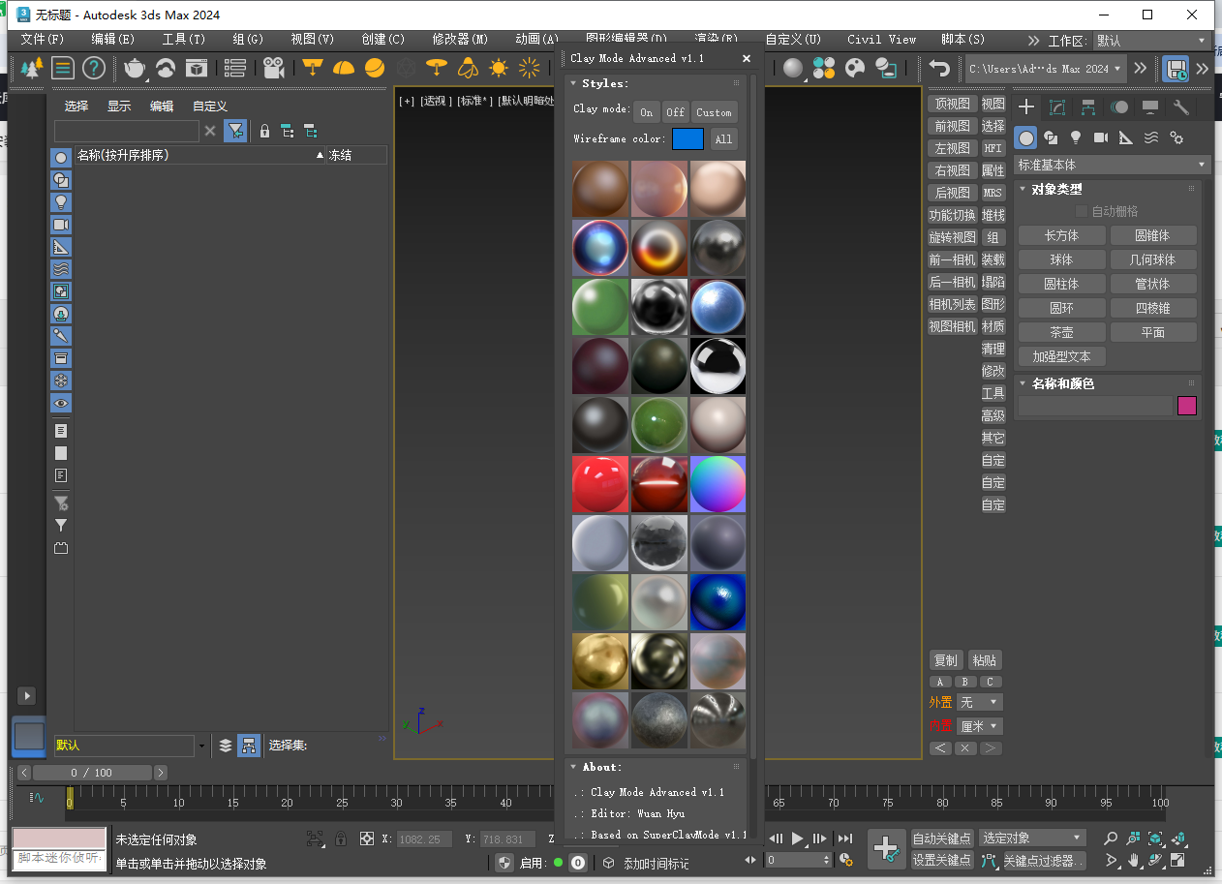Collapse the Styles section in Clay panel
The height and width of the screenshot is (884, 1222).
[574, 83]
